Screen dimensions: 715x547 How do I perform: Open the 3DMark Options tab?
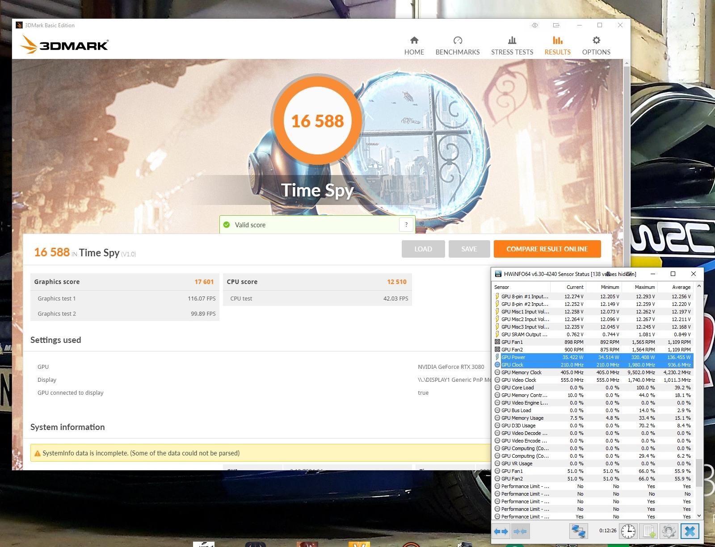(x=596, y=46)
